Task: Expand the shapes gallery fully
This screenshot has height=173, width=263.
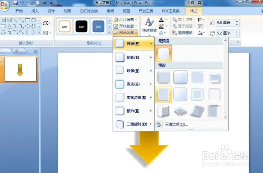Action: (x=39, y=32)
